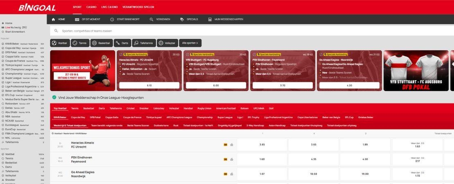Toggle 10.50 draw odds Go Ahead Eagles match
This screenshot has width=454, height=184.
tap(314, 174)
